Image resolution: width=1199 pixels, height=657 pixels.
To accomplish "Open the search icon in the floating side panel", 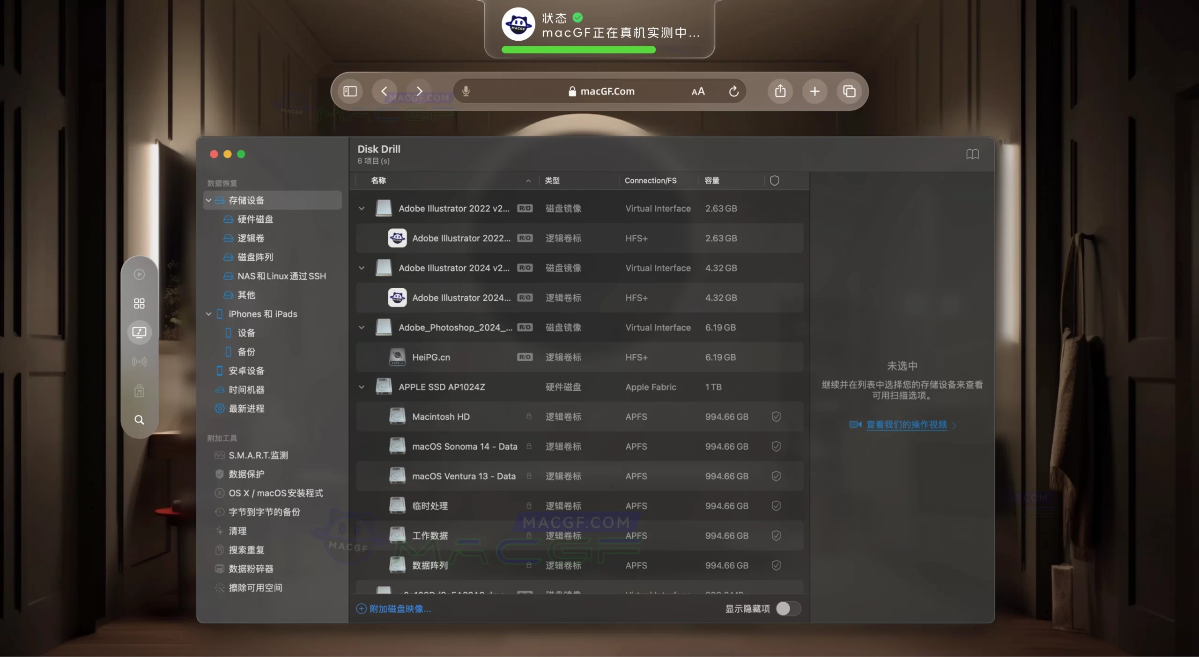I will click(139, 420).
